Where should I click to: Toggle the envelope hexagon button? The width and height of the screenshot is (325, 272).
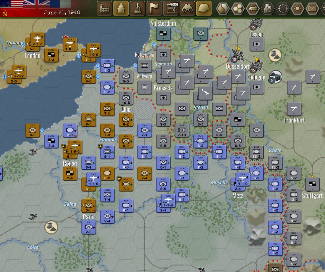coord(312,9)
